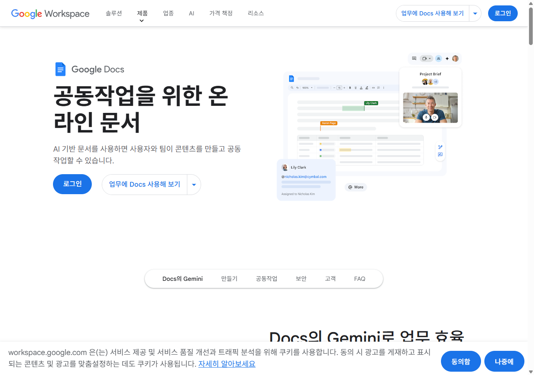Click the Google Docs blue document icon
Screen dimensions: 534x375
click(x=60, y=69)
